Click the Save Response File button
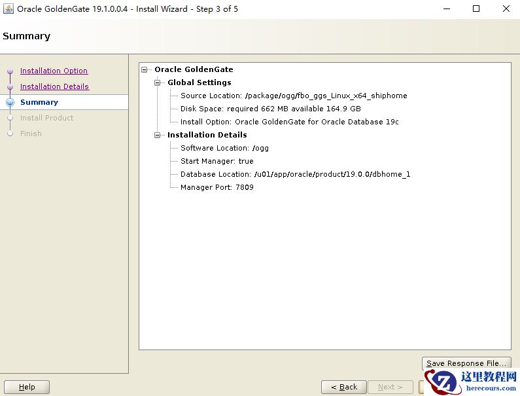Screen dimensions: 520x396 [466, 363]
